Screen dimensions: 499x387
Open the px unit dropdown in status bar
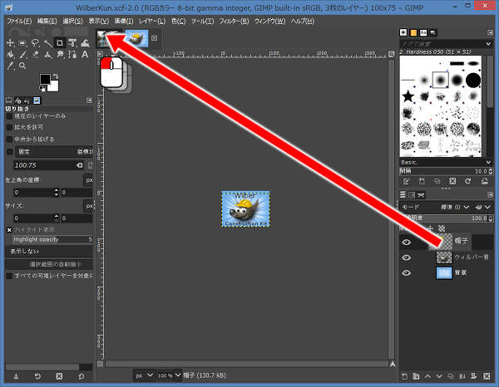click(x=144, y=375)
